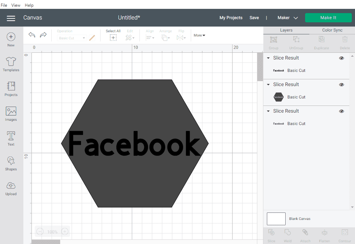Open the File menu
The image size is (355, 244).
pyautogui.click(x=4, y=5)
